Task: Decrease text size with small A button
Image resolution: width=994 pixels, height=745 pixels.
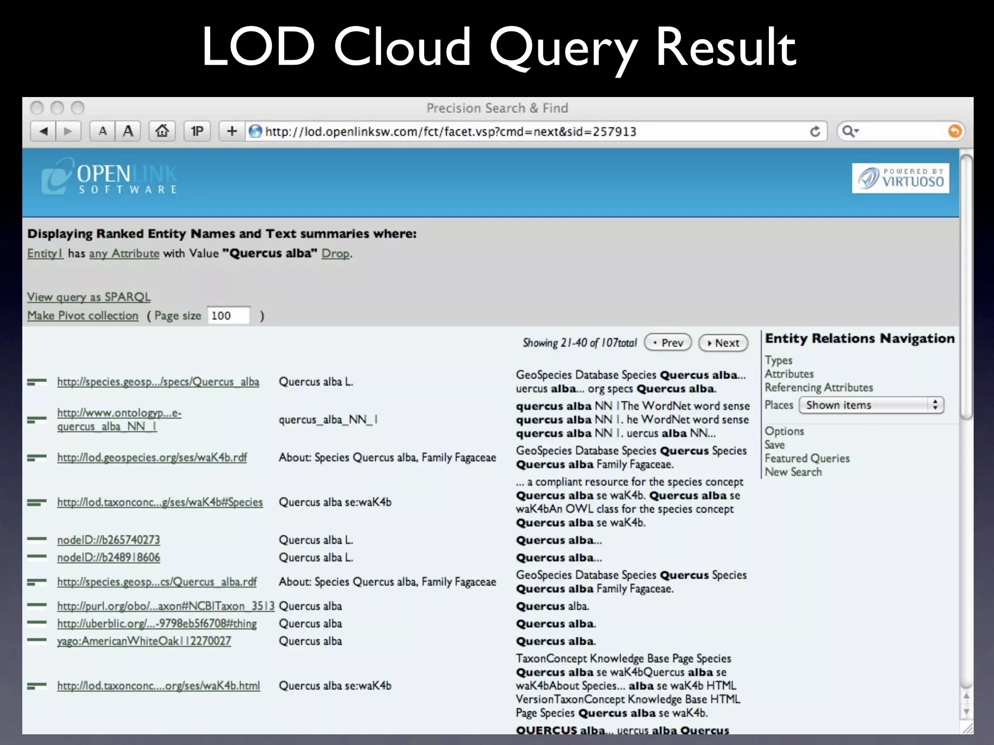Action: pyautogui.click(x=102, y=131)
